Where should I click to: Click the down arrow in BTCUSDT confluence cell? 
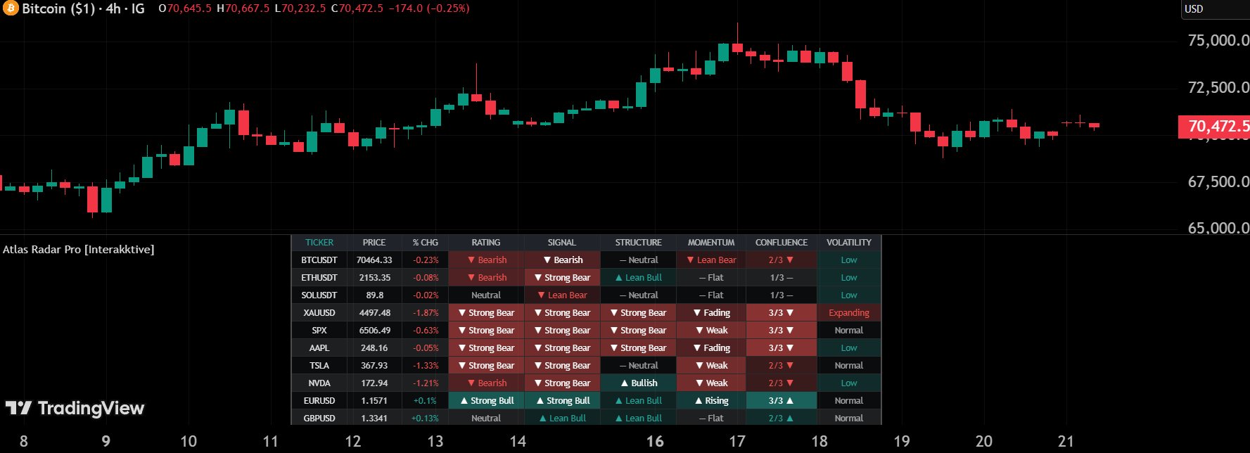point(790,260)
